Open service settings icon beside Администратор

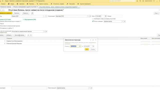[154, 1]
